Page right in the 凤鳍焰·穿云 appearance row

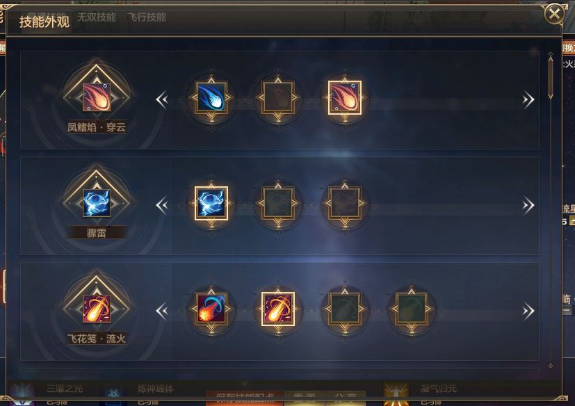[x=528, y=99]
